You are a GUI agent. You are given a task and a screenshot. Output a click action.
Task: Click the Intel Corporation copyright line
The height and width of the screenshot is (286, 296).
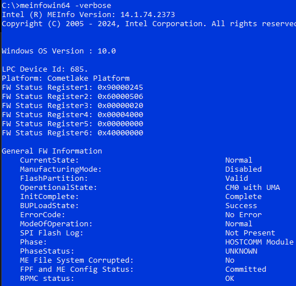coord(149,24)
